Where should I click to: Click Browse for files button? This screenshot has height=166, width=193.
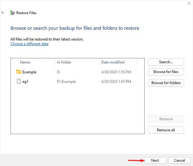166,72
